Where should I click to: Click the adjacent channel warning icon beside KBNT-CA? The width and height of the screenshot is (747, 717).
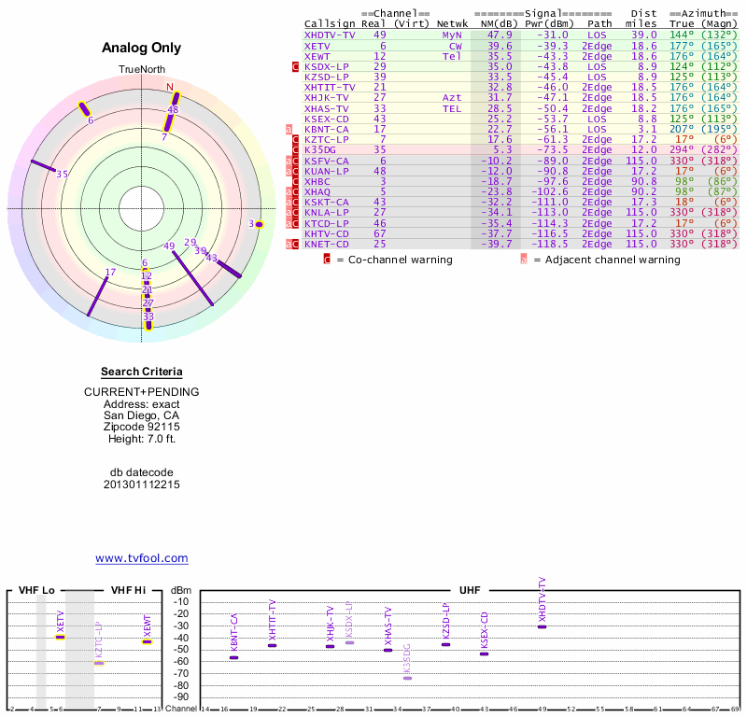[x=289, y=129]
